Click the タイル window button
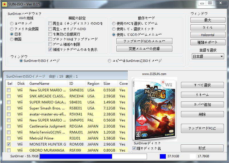 (208, 28)
